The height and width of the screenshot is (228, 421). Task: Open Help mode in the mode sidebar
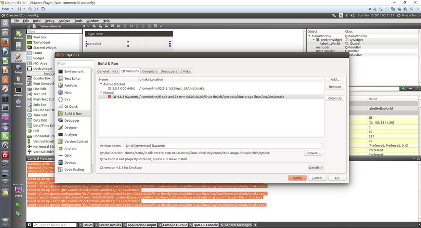point(18,103)
